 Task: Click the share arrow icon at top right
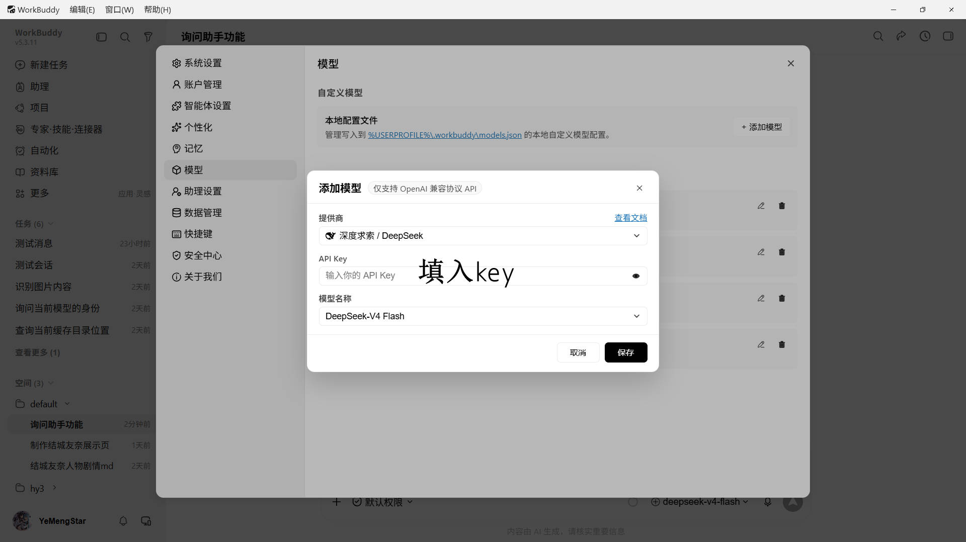[x=901, y=36]
